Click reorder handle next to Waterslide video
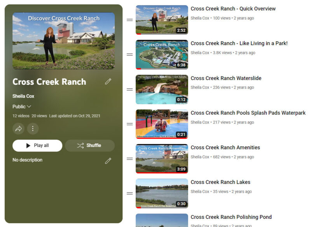Image resolution: width=311 pixels, height=227 pixels. pyautogui.click(x=130, y=89)
